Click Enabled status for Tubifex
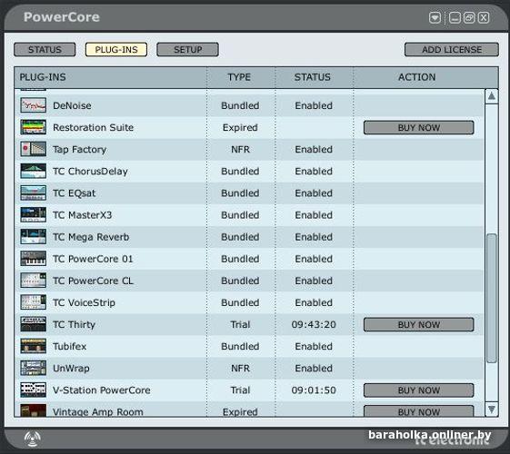 click(x=314, y=347)
